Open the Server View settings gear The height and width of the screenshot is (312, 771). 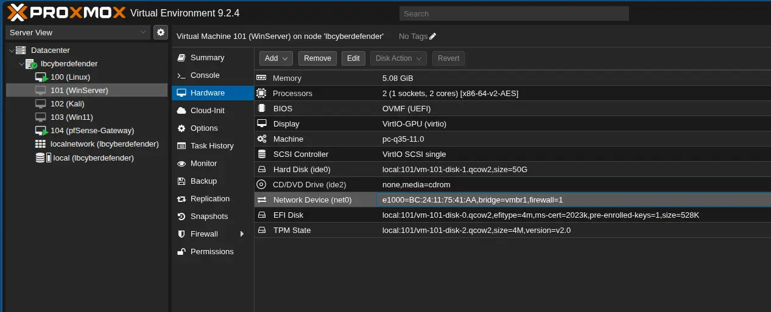[x=161, y=32]
